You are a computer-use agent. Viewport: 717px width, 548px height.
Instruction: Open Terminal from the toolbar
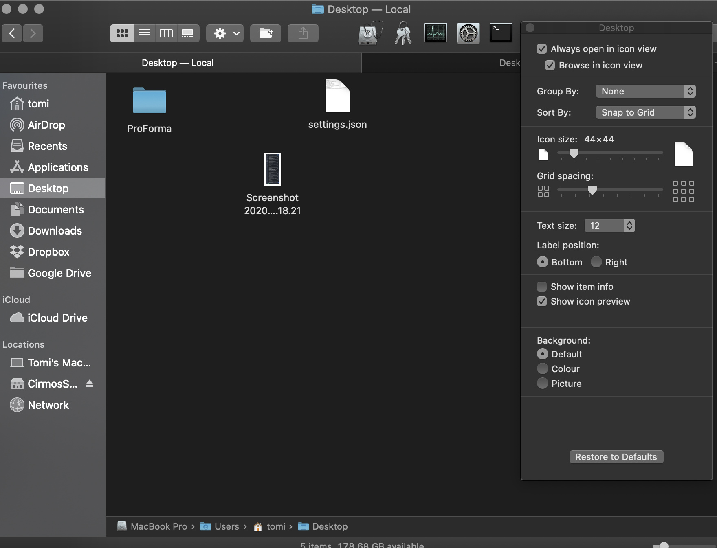click(501, 33)
